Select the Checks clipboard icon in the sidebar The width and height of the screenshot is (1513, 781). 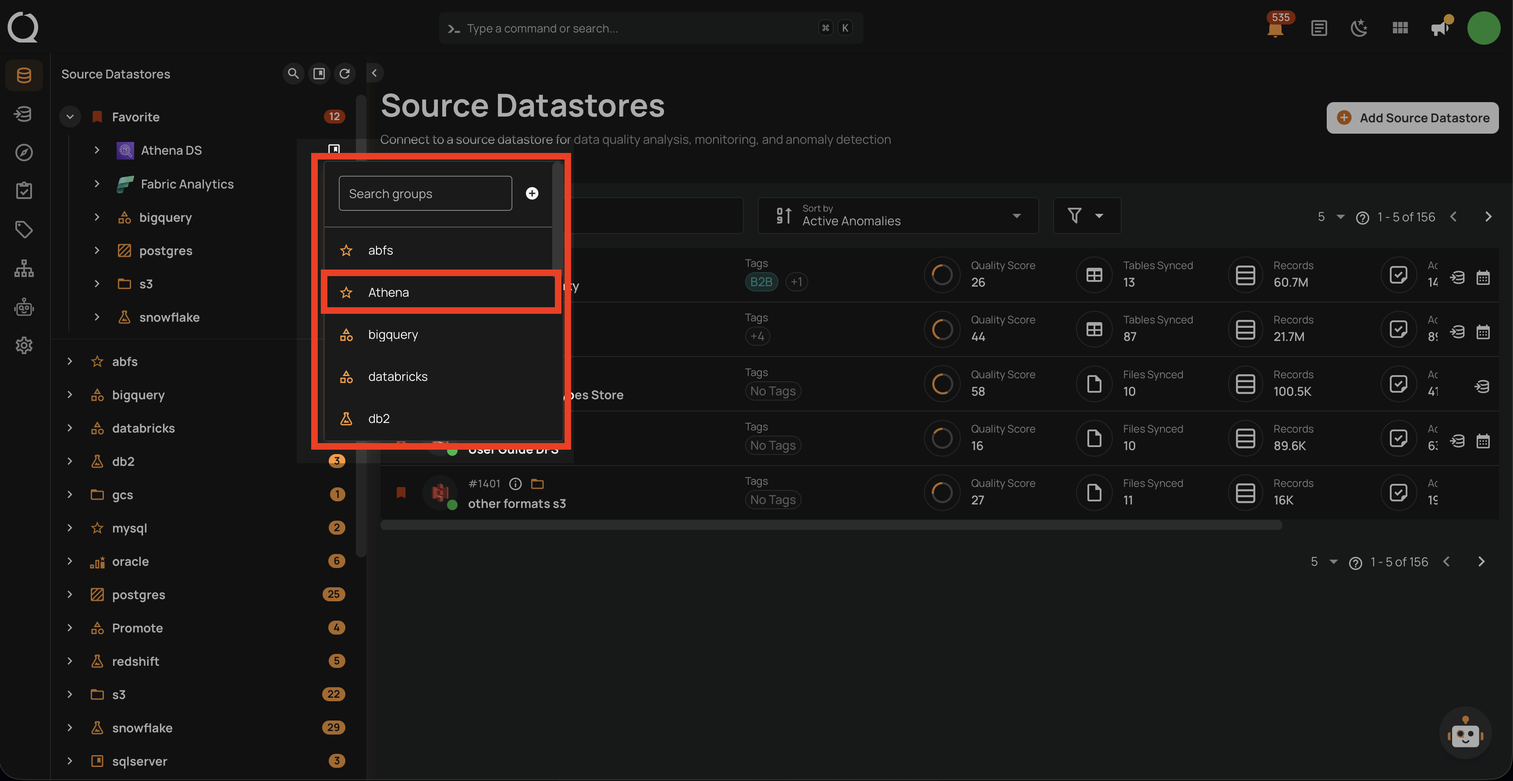click(24, 190)
